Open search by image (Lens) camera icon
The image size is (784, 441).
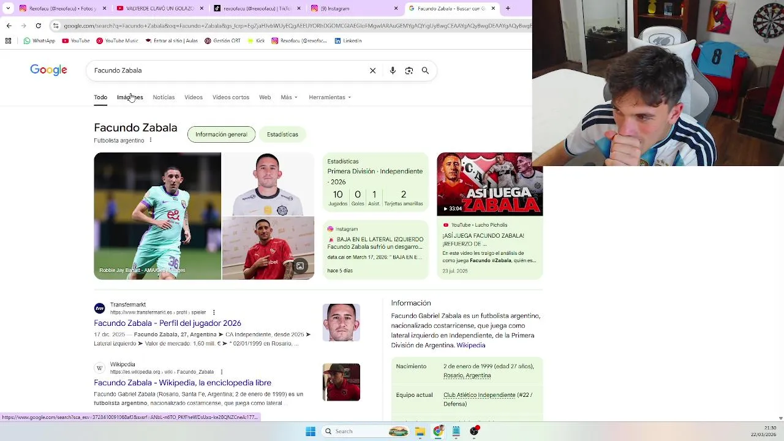(x=409, y=70)
